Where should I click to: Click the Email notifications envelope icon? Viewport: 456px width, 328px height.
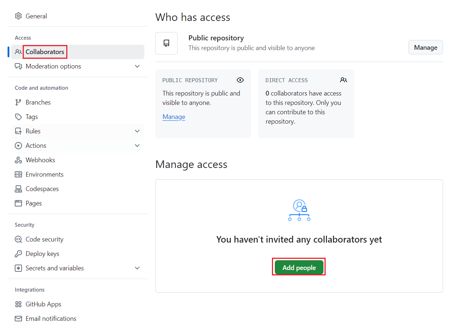click(18, 319)
